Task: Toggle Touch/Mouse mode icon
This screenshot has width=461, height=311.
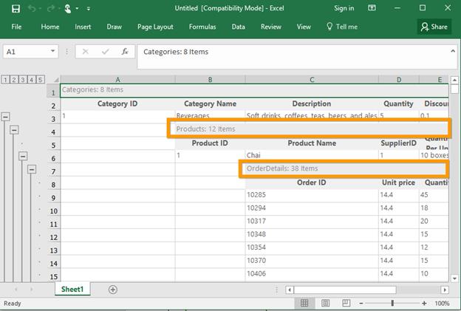Action: (x=68, y=9)
